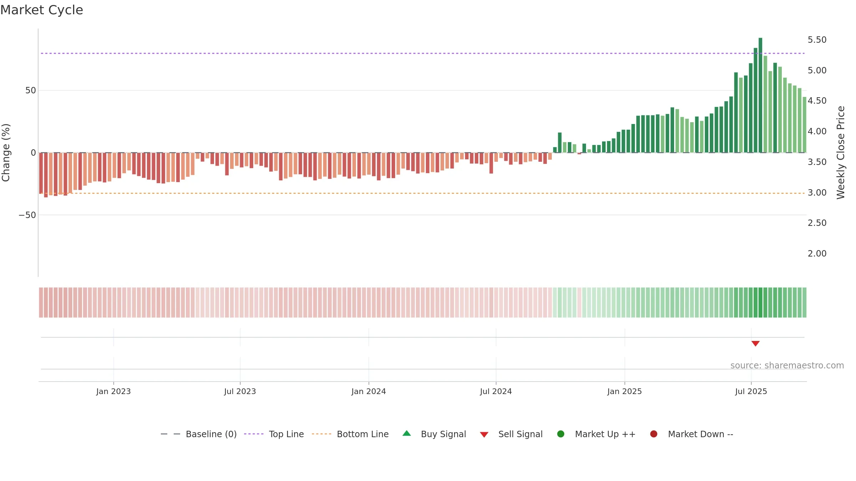The image size is (856, 481).
Task: Click the Jan 2025 x-axis label
Action: (625, 392)
